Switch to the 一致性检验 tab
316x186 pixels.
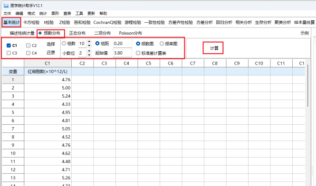point(154,22)
